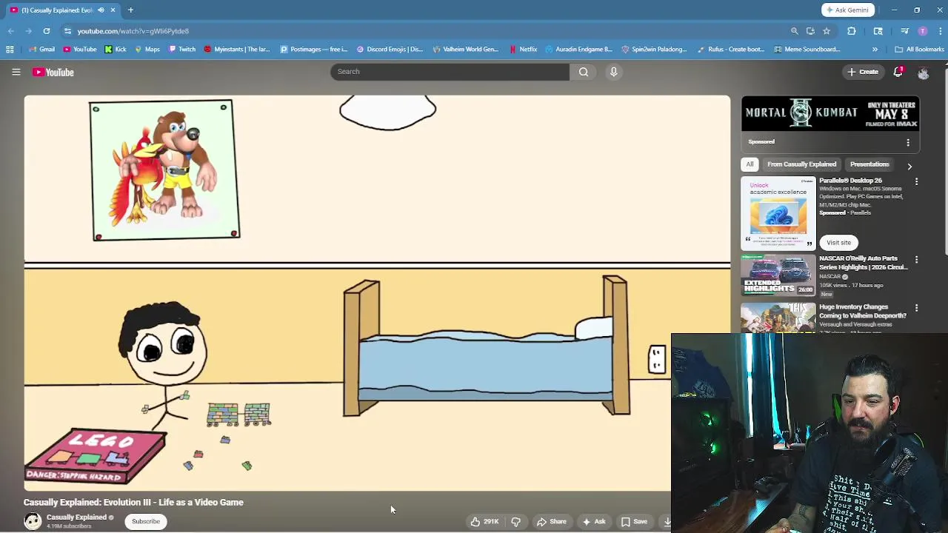Subscribe to Casually Explained
Screen dimensions: 948x533
[146, 522]
